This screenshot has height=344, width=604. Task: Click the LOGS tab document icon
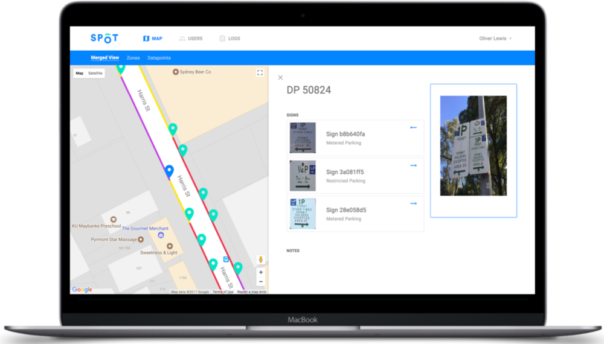tap(222, 39)
